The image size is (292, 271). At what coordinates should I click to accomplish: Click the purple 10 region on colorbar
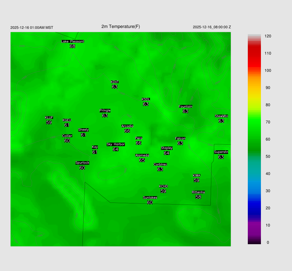(x=254, y=225)
